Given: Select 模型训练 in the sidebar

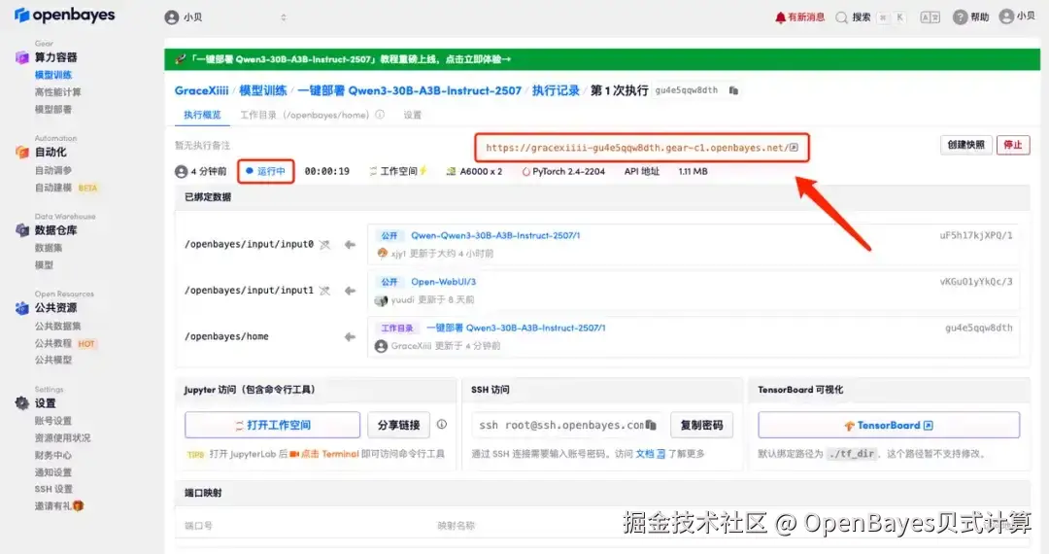Looking at the screenshot, I should click(x=53, y=75).
